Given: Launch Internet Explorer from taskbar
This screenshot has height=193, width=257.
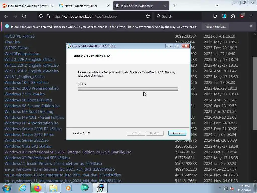Looking at the screenshot, I should 22,188.
